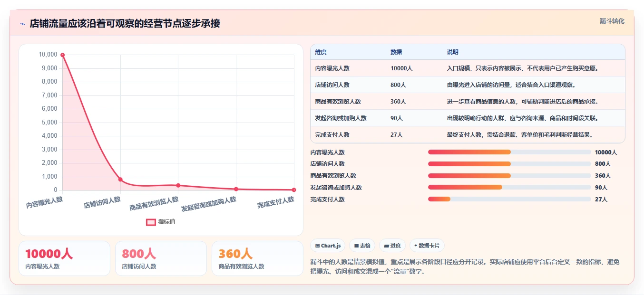Screen dimensions: 644x295
Task: Click the 360人 value in the table
Action: [398, 102]
